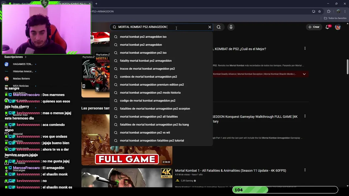
Task: Bookmark this page with the star icon
Action: click(x=320, y=11)
